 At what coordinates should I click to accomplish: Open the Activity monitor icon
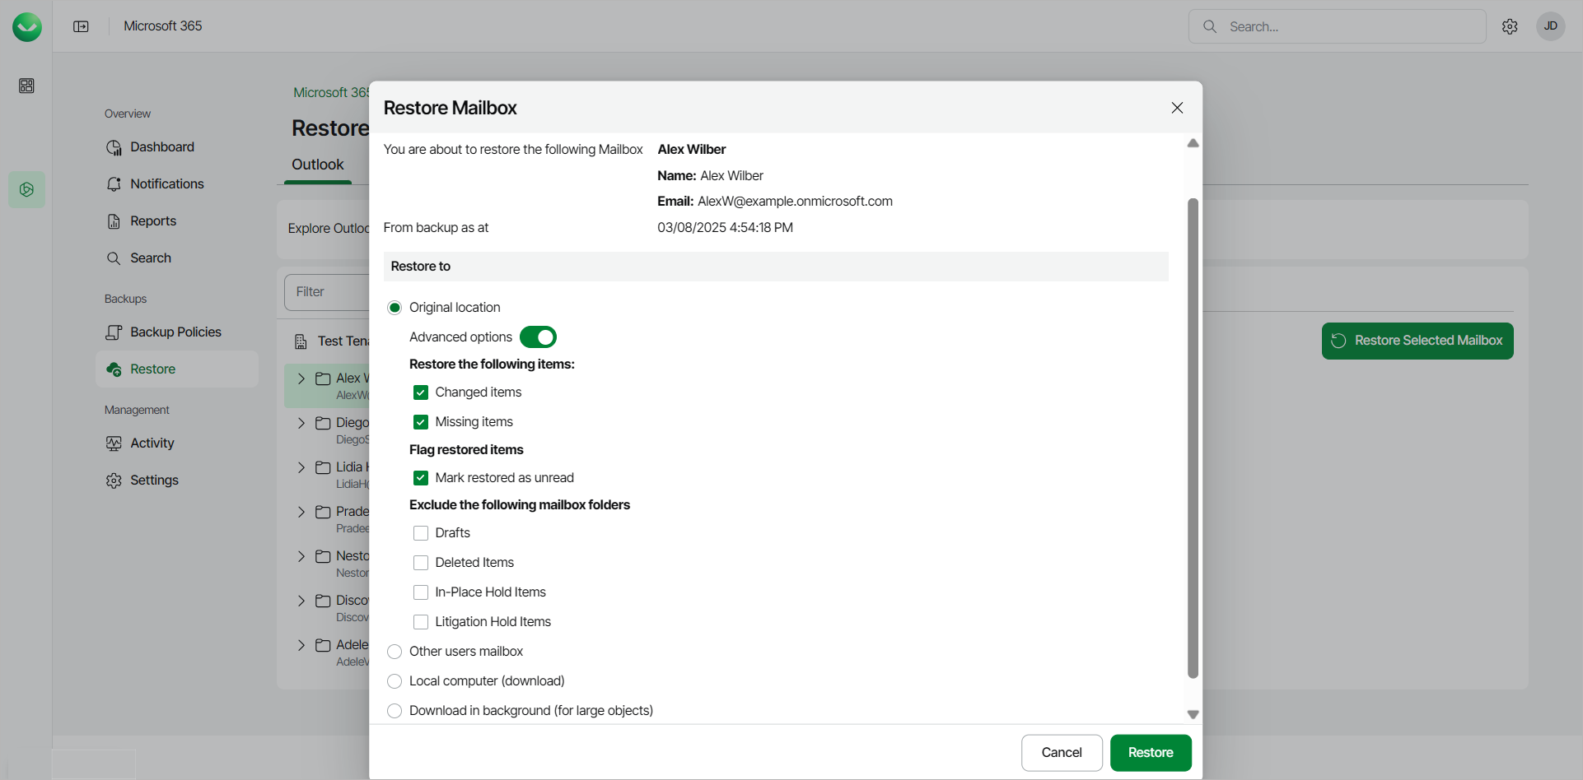click(x=114, y=443)
